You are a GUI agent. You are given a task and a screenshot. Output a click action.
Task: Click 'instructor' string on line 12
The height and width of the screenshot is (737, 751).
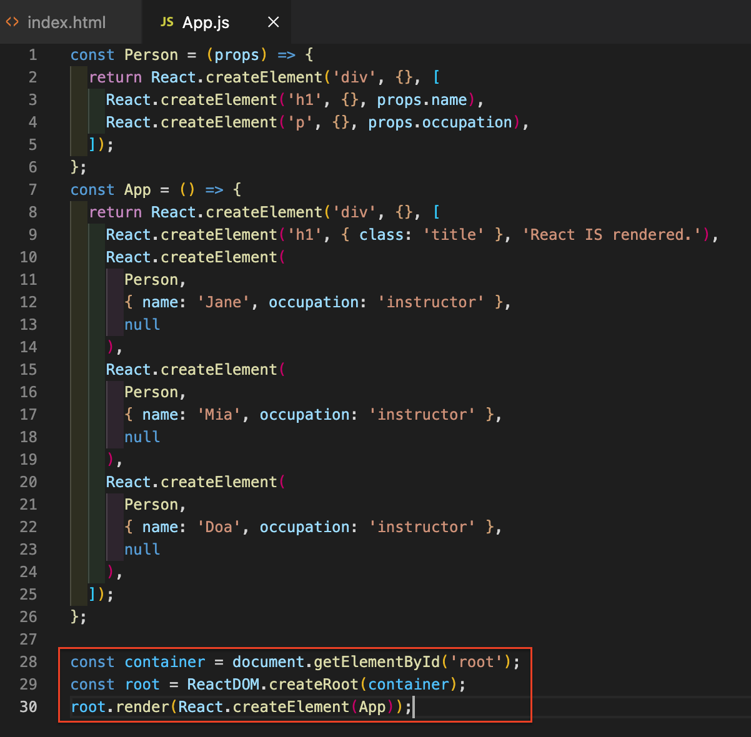431,302
